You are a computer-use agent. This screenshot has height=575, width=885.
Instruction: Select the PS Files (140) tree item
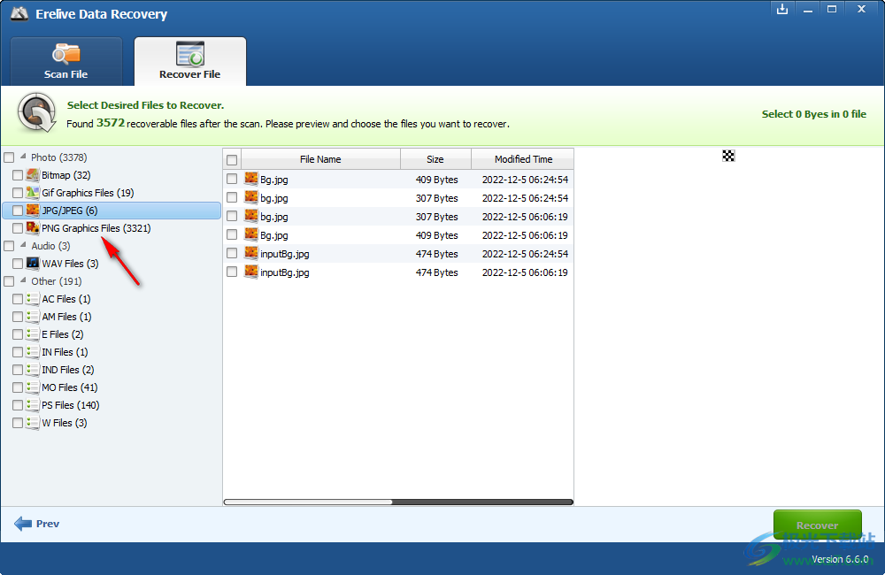coord(71,405)
